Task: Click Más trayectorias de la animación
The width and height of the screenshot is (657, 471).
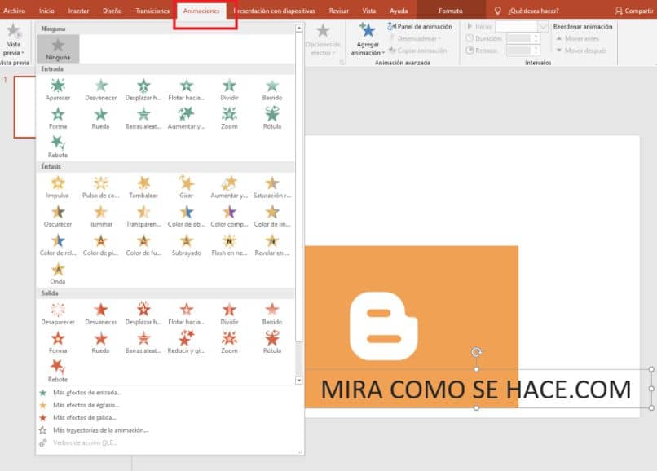Action: coord(100,429)
